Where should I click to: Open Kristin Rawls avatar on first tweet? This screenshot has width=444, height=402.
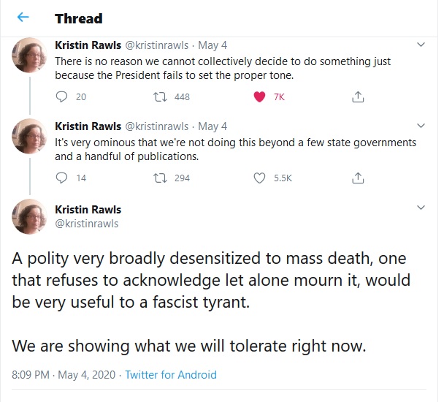(31, 56)
